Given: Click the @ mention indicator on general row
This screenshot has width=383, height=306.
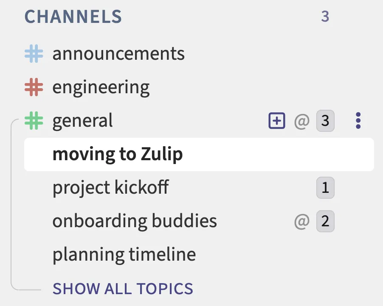Looking at the screenshot, I should pos(301,121).
